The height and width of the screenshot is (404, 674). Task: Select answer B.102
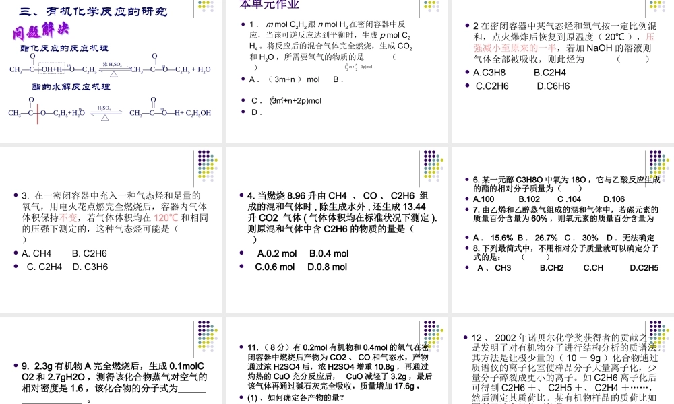(x=529, y=199)
